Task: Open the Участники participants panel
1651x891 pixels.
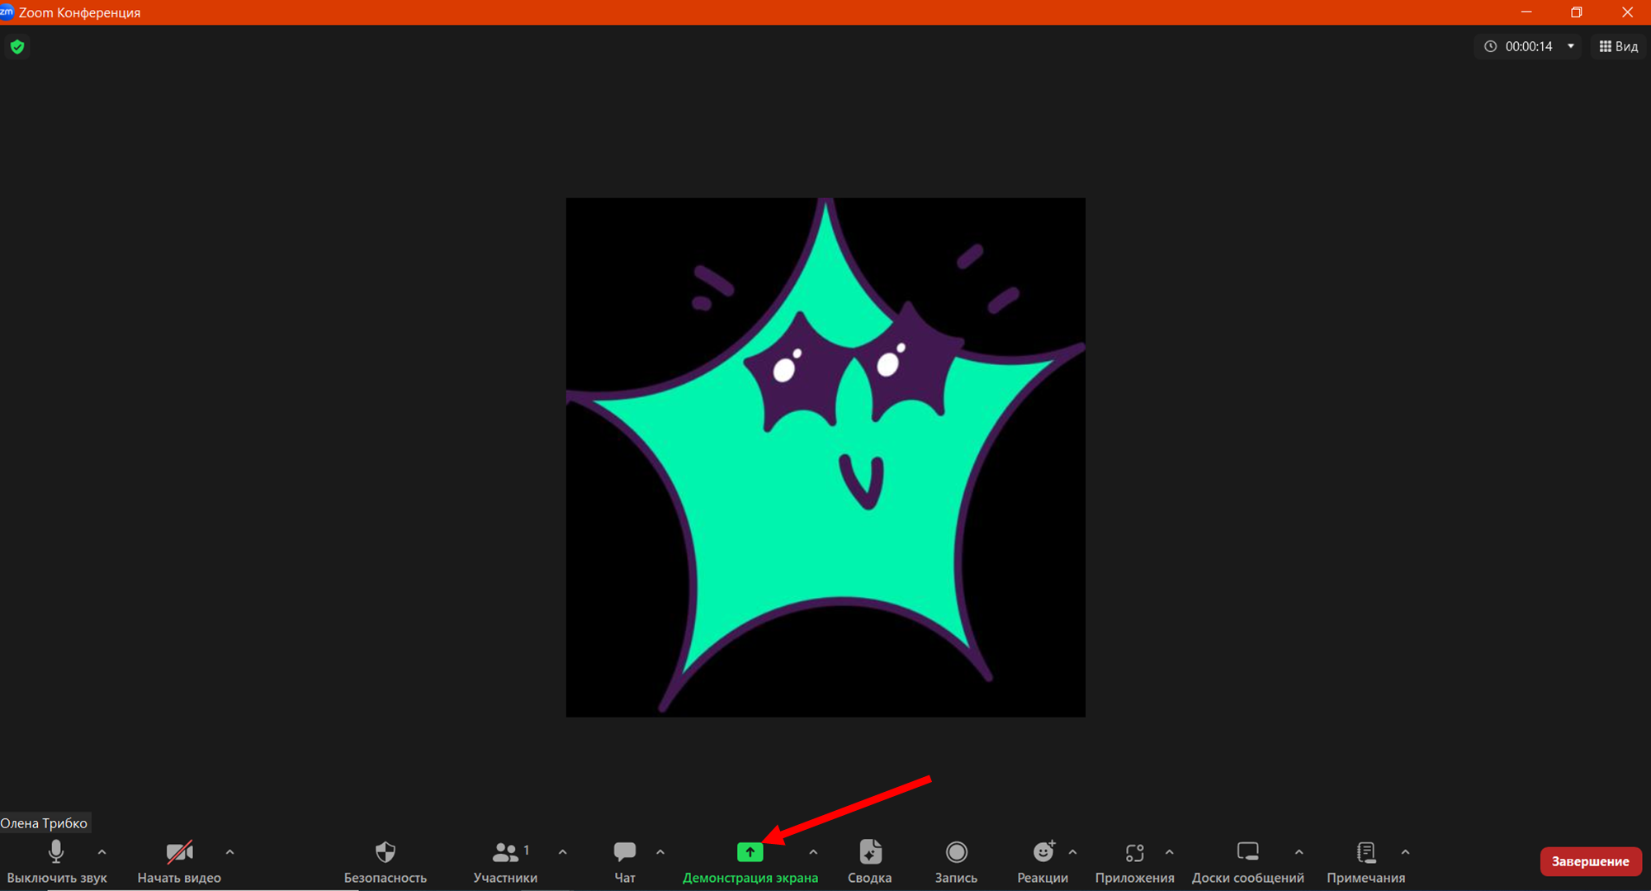Action: coord(505,861)
